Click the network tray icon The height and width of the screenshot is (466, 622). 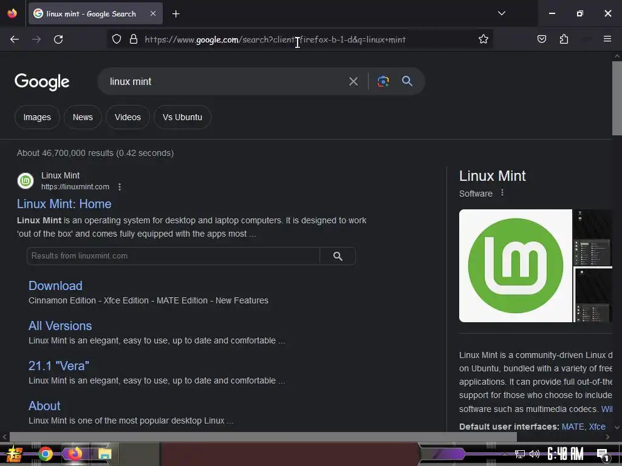coord(520,454)
